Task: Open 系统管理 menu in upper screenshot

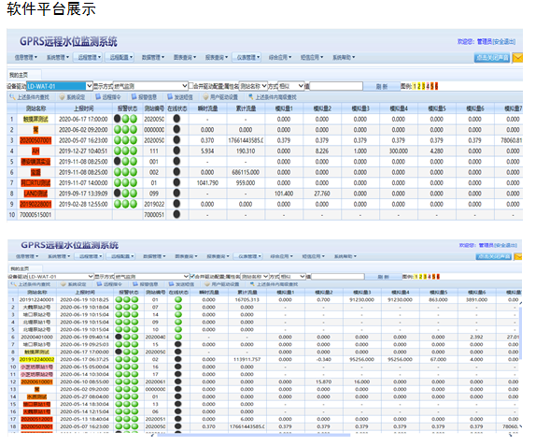Action: pyautogui.click(x=58, y=57)
